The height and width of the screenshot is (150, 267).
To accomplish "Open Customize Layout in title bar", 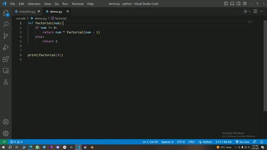I will pyautogui.click(x=245, y=4).
